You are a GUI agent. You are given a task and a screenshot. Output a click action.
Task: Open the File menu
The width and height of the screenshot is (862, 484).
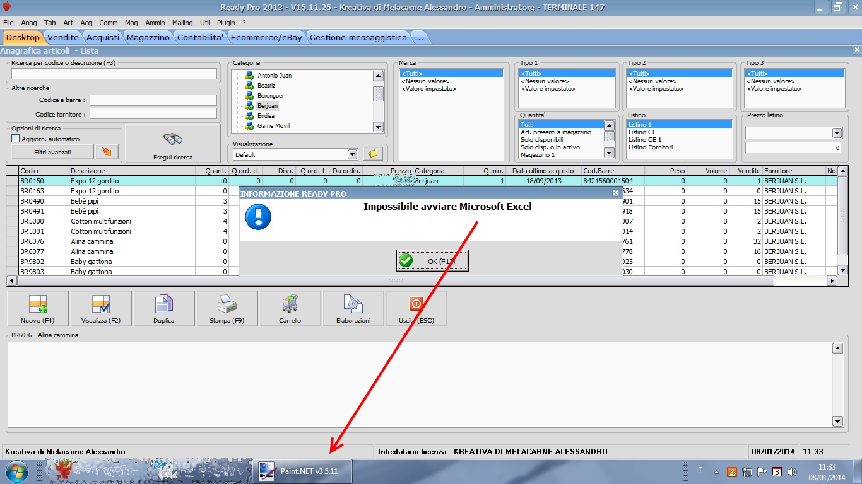[x=8, y=23]
